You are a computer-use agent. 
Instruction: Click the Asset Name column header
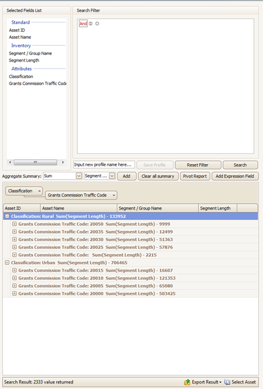tap(78, 208)
